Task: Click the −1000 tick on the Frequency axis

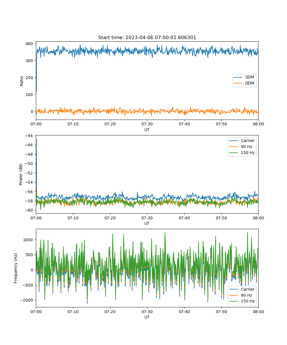Action: 27,300
